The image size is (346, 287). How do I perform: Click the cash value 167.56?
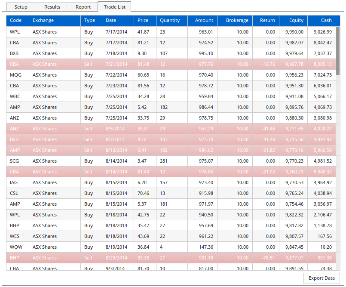(325, 236)
